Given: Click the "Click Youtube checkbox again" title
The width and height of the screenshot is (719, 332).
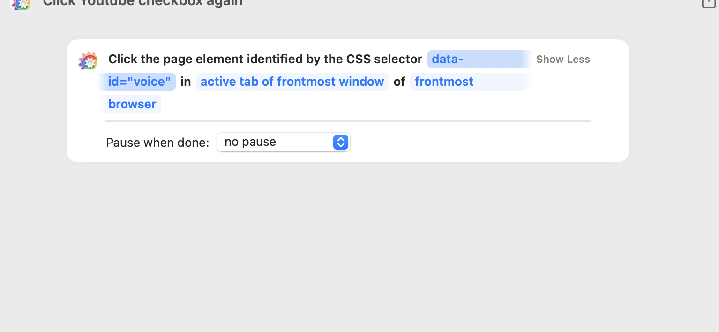Looking at the screenshot, I should coord(142,3).
